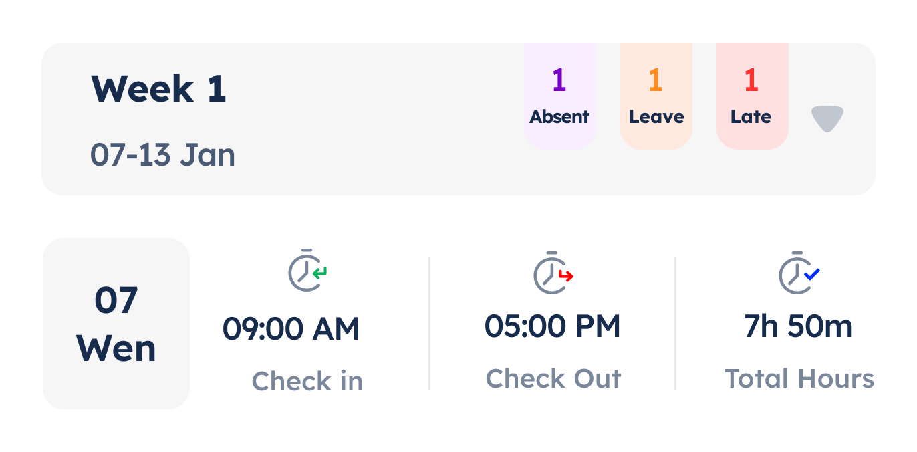Click the red late count number

(x=751, y=80)
